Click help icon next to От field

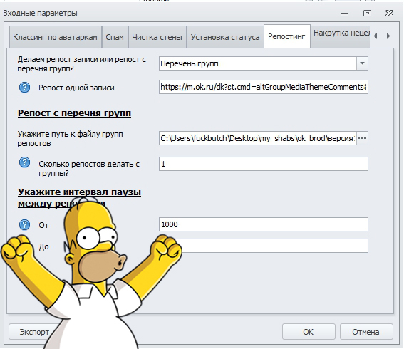[24, 224]
